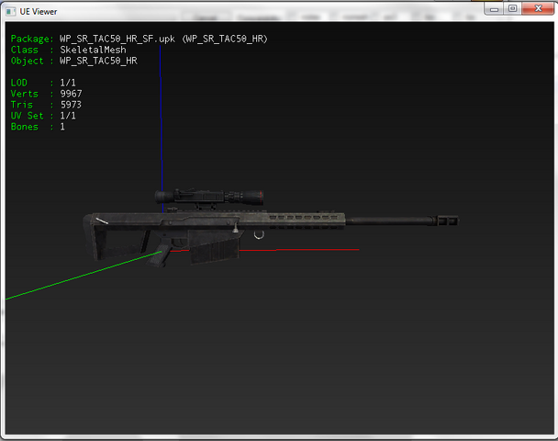Click the Verts count 9967
Viewport: 558px width, 441px height.
click(71, 94)
